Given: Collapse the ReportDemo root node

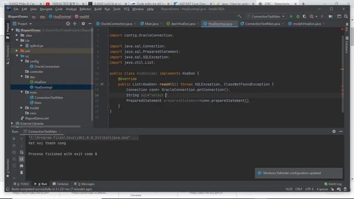Looking at the screenshot, I should tap(12, 30).
